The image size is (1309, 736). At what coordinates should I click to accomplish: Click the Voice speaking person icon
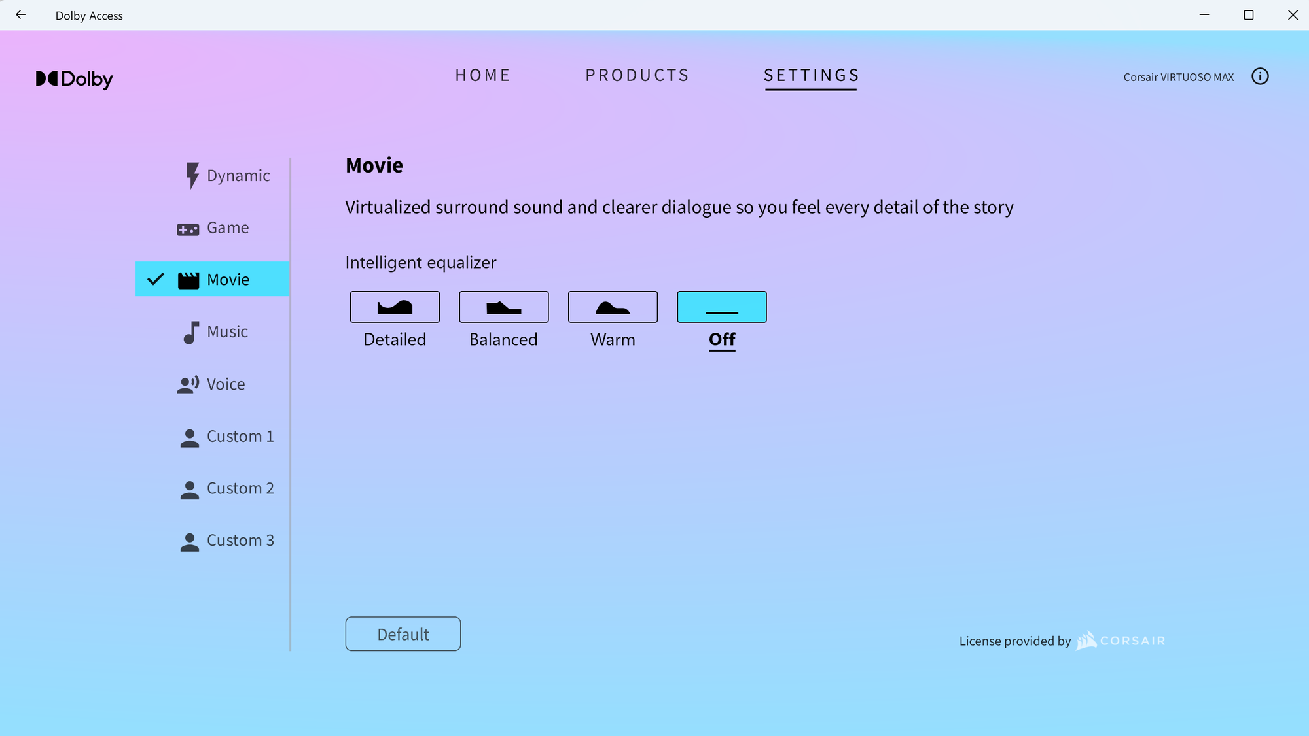click(188, 385)
